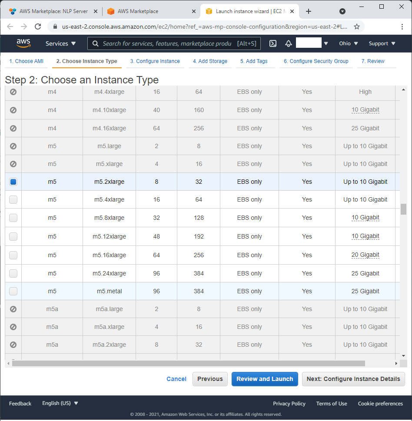Go to step 4 Add Storage
This screenshot has width=412, height=421.
click(210, 61)
